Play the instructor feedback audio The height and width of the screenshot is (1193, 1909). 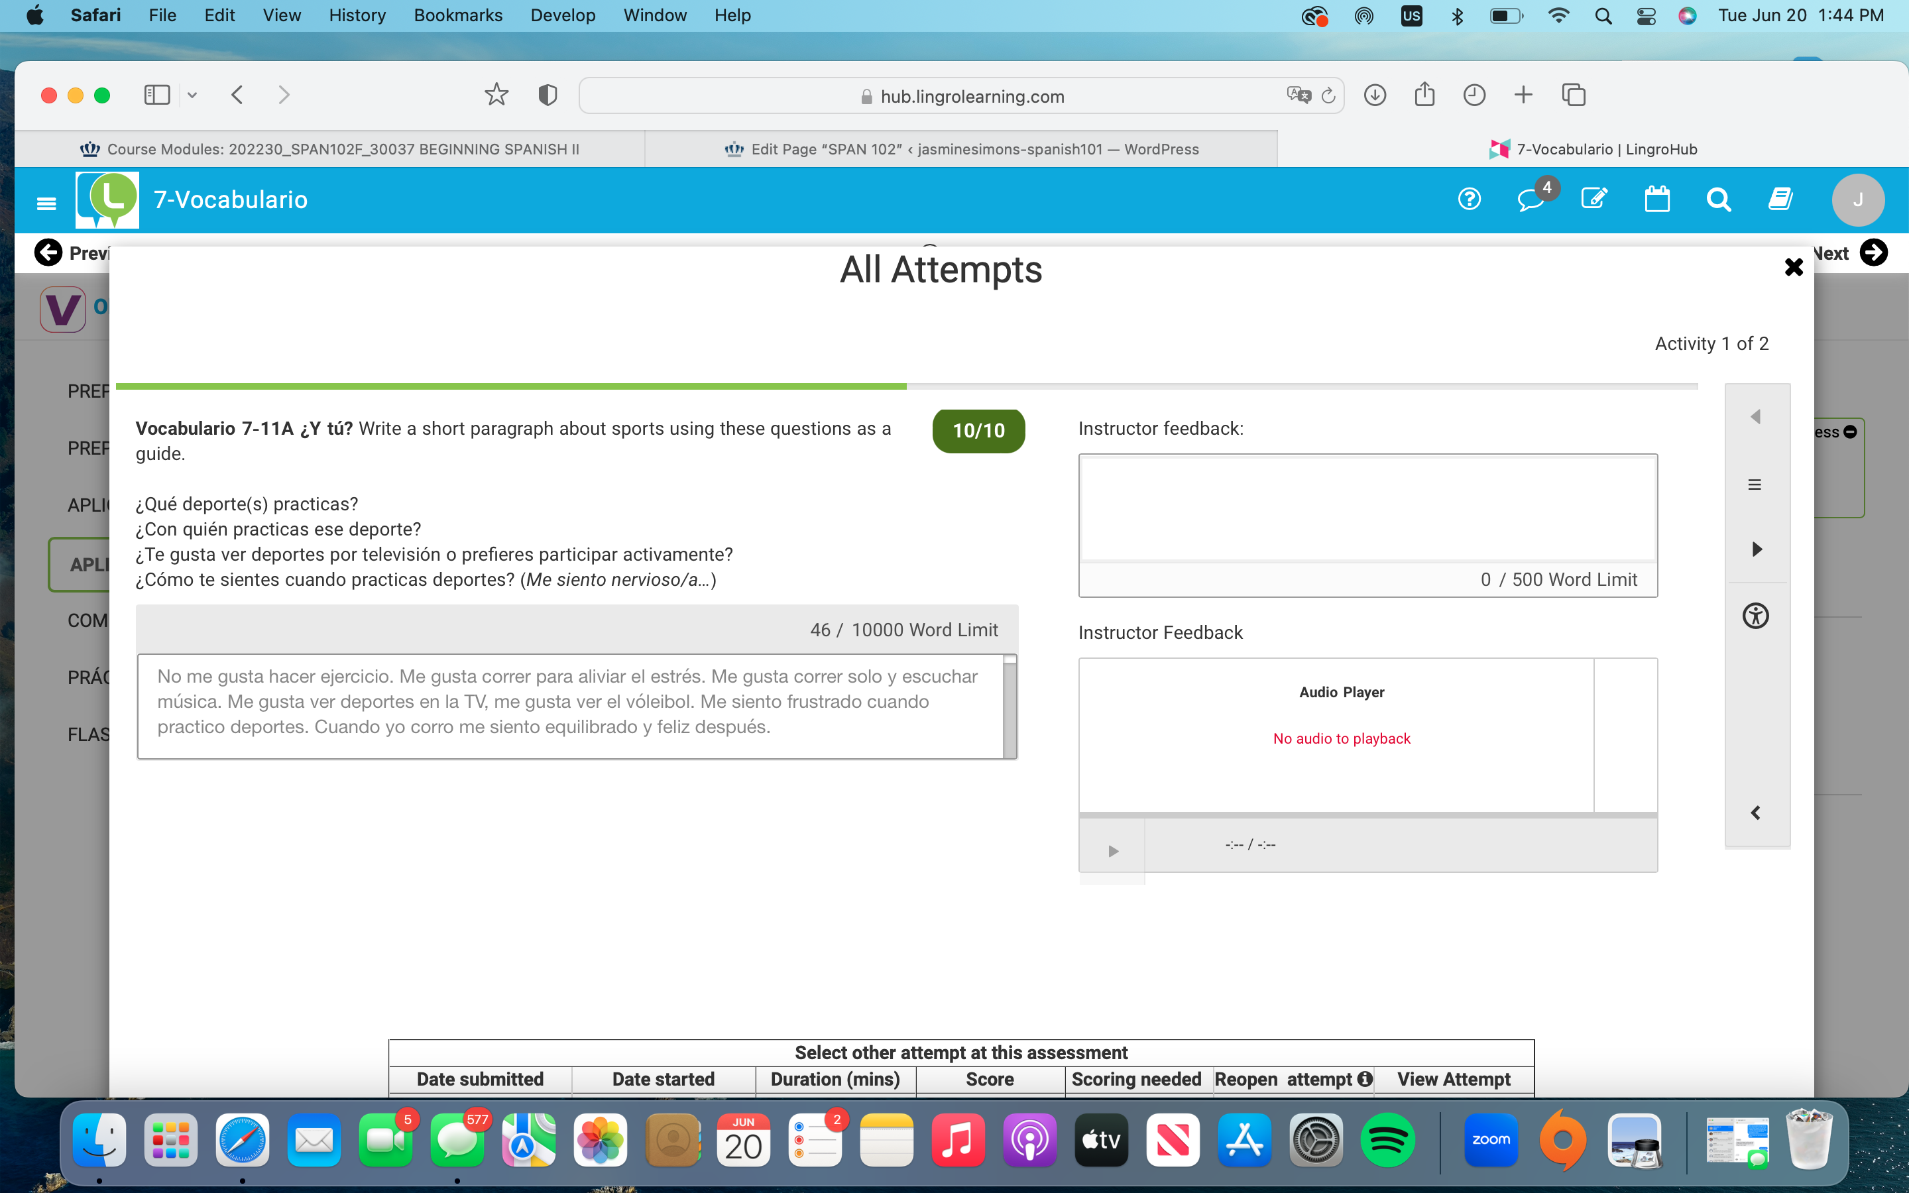click(1113, 850)
